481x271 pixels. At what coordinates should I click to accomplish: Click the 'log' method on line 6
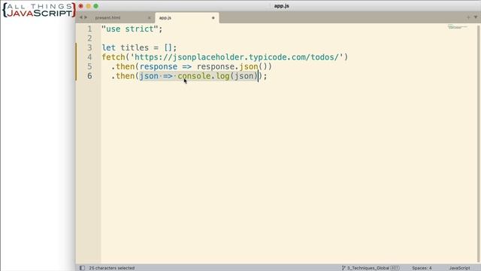[x=222, y=76]
